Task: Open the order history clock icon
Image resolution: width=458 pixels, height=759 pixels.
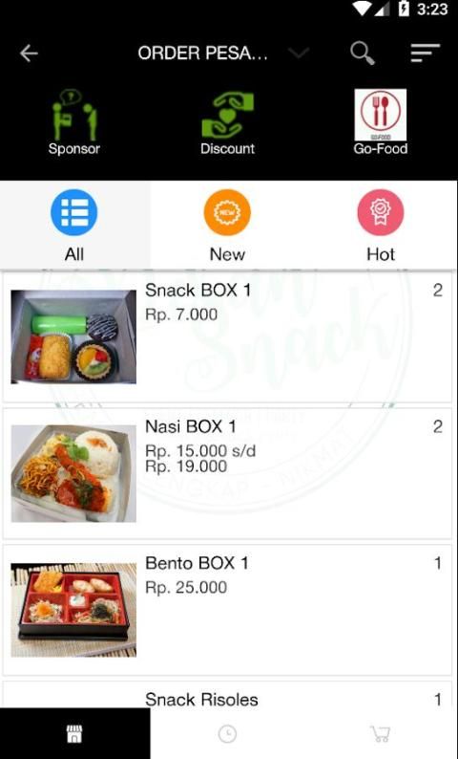Action: 227,734
